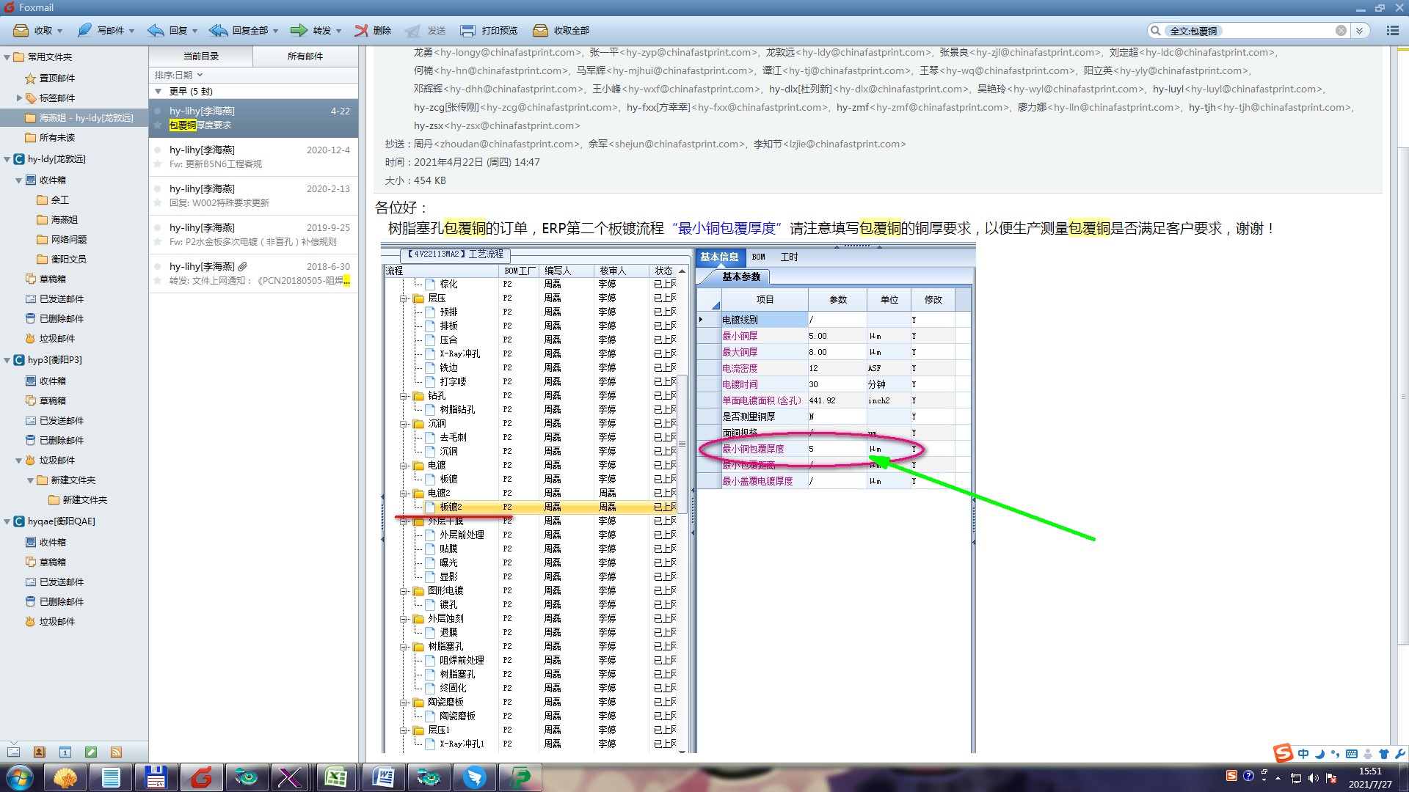Open the RSS feed icon at bottom
The image size is (1409, 792).
pos(116,752)
